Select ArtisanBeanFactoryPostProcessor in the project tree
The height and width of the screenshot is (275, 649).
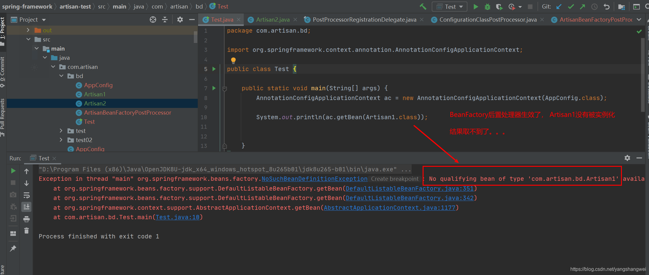[x=127, y=113]
